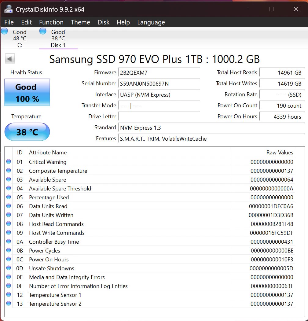Click the Interface field UASP (NVM Express)
Screen dimensions: 308x321
(159, 95)
